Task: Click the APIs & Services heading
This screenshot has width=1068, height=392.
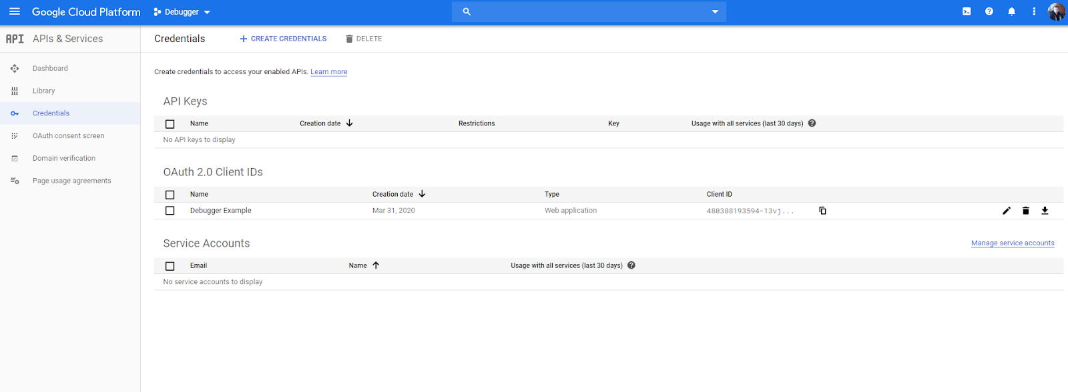Action: (67, 39)
